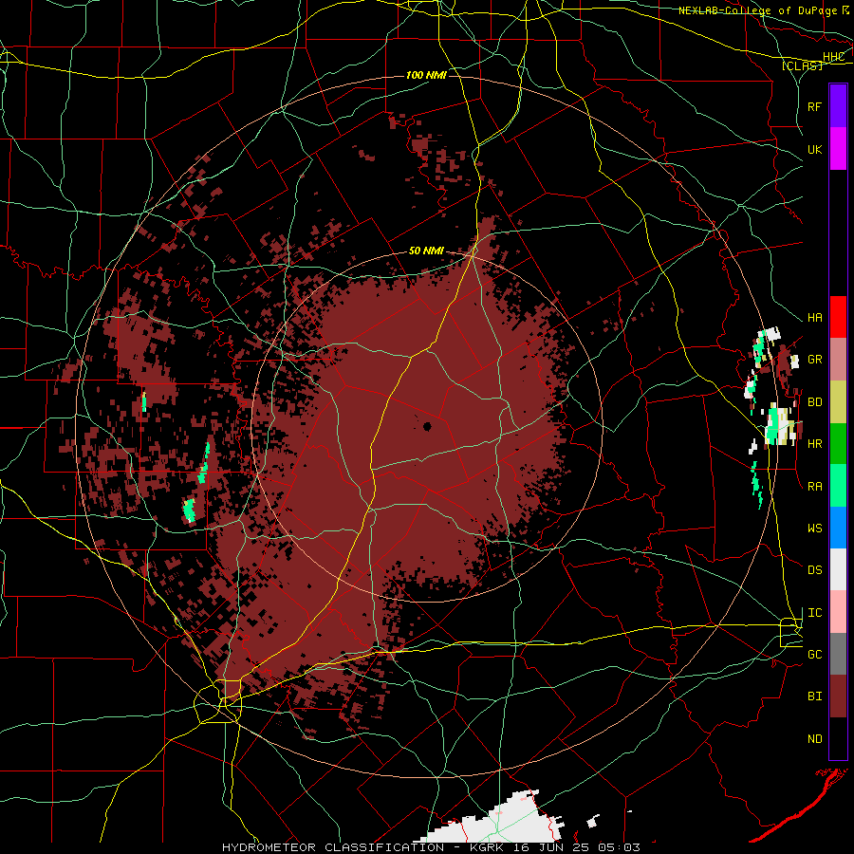This screenshot has width=854, height=854.
Task: Click the 16 JUN 25 date text
Action: coord(549,847)
